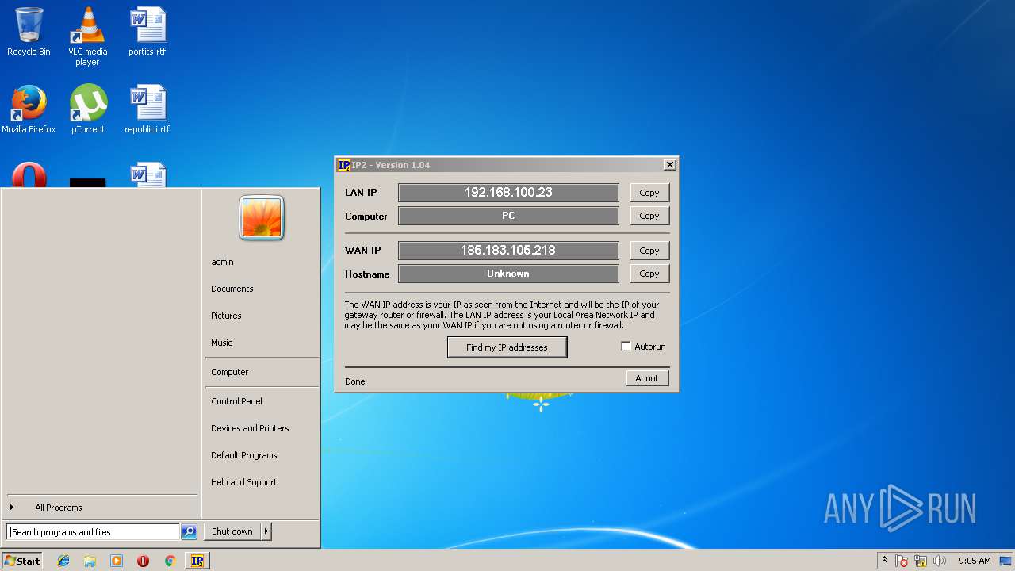Copy the LAN IP address
Viewport: 1015px width, 571px height.
coord(649,193)
